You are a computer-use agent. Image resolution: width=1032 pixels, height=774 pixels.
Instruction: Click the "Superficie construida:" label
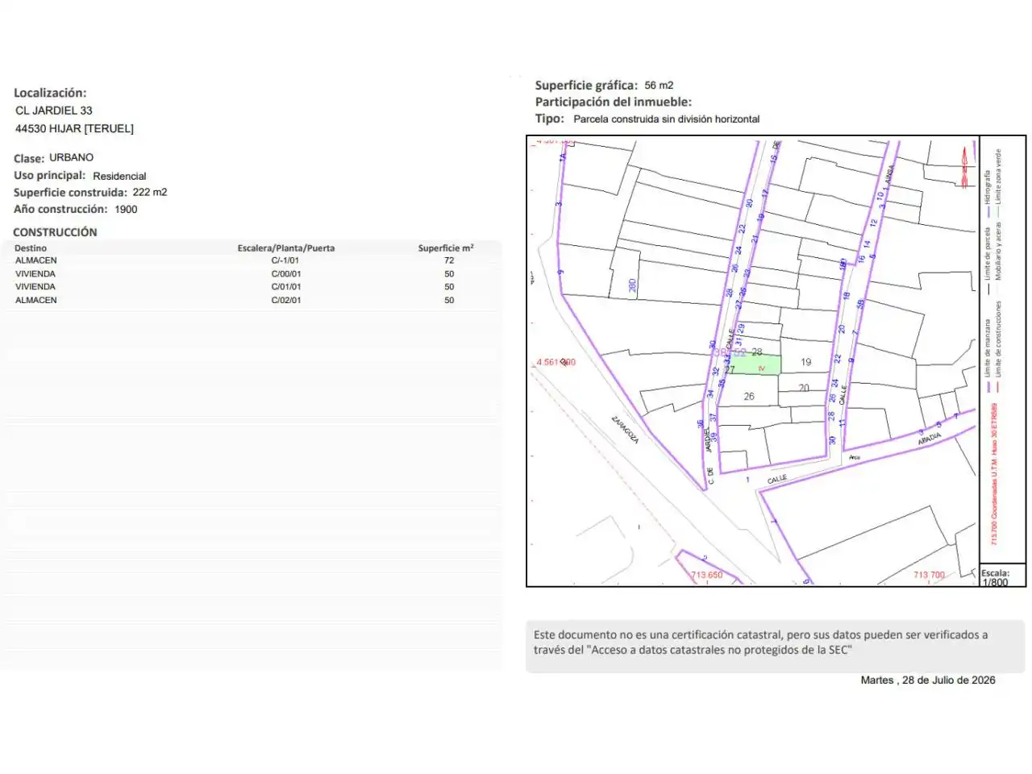70,192
